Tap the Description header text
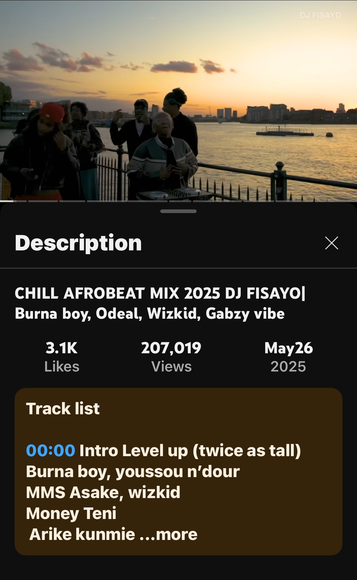 (x=78, y=243)
